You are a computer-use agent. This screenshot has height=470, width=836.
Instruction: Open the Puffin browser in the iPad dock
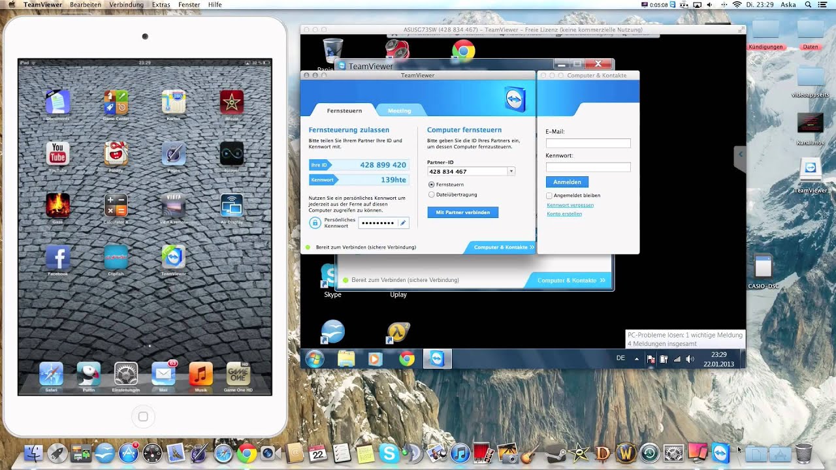[89, 374]
